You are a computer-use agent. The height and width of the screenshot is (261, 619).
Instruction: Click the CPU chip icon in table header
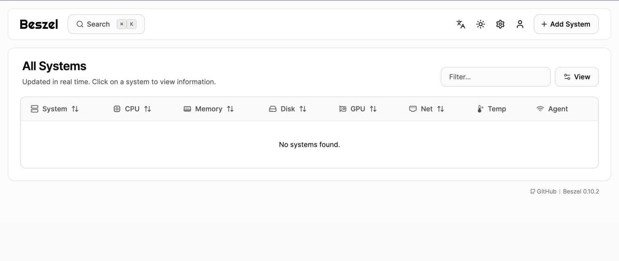coord(116,109)
